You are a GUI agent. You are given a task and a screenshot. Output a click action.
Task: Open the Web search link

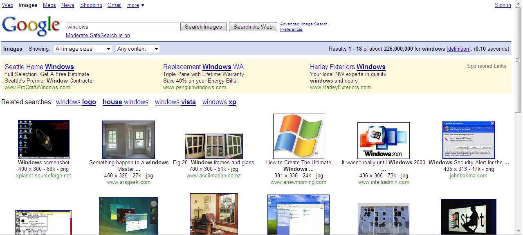pyautogui.click(x=8, y=5)
